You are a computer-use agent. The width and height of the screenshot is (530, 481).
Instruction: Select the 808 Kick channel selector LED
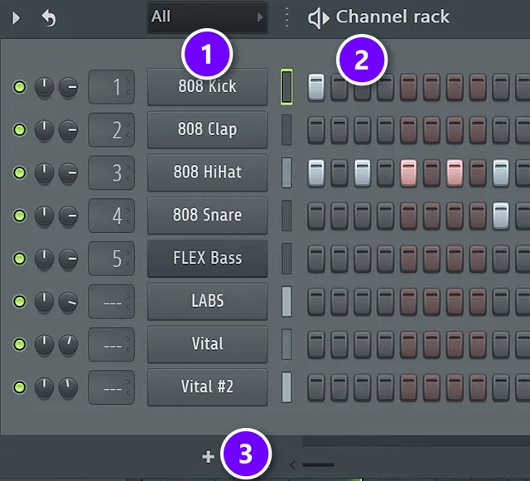click(x=287, y=87)
